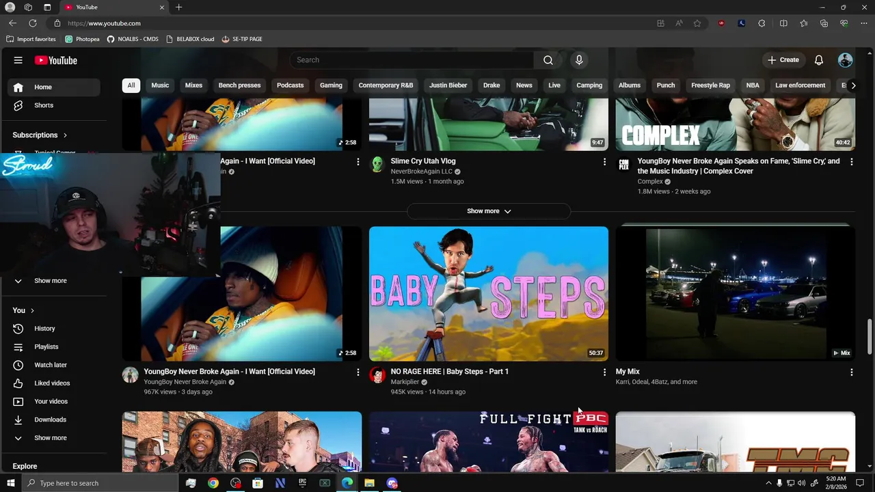The height and width of the screenshot is (492, 875).
Task: Select the Bench presses chip
Action: 239,85
